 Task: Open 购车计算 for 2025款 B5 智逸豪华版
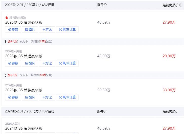(67, 29)
